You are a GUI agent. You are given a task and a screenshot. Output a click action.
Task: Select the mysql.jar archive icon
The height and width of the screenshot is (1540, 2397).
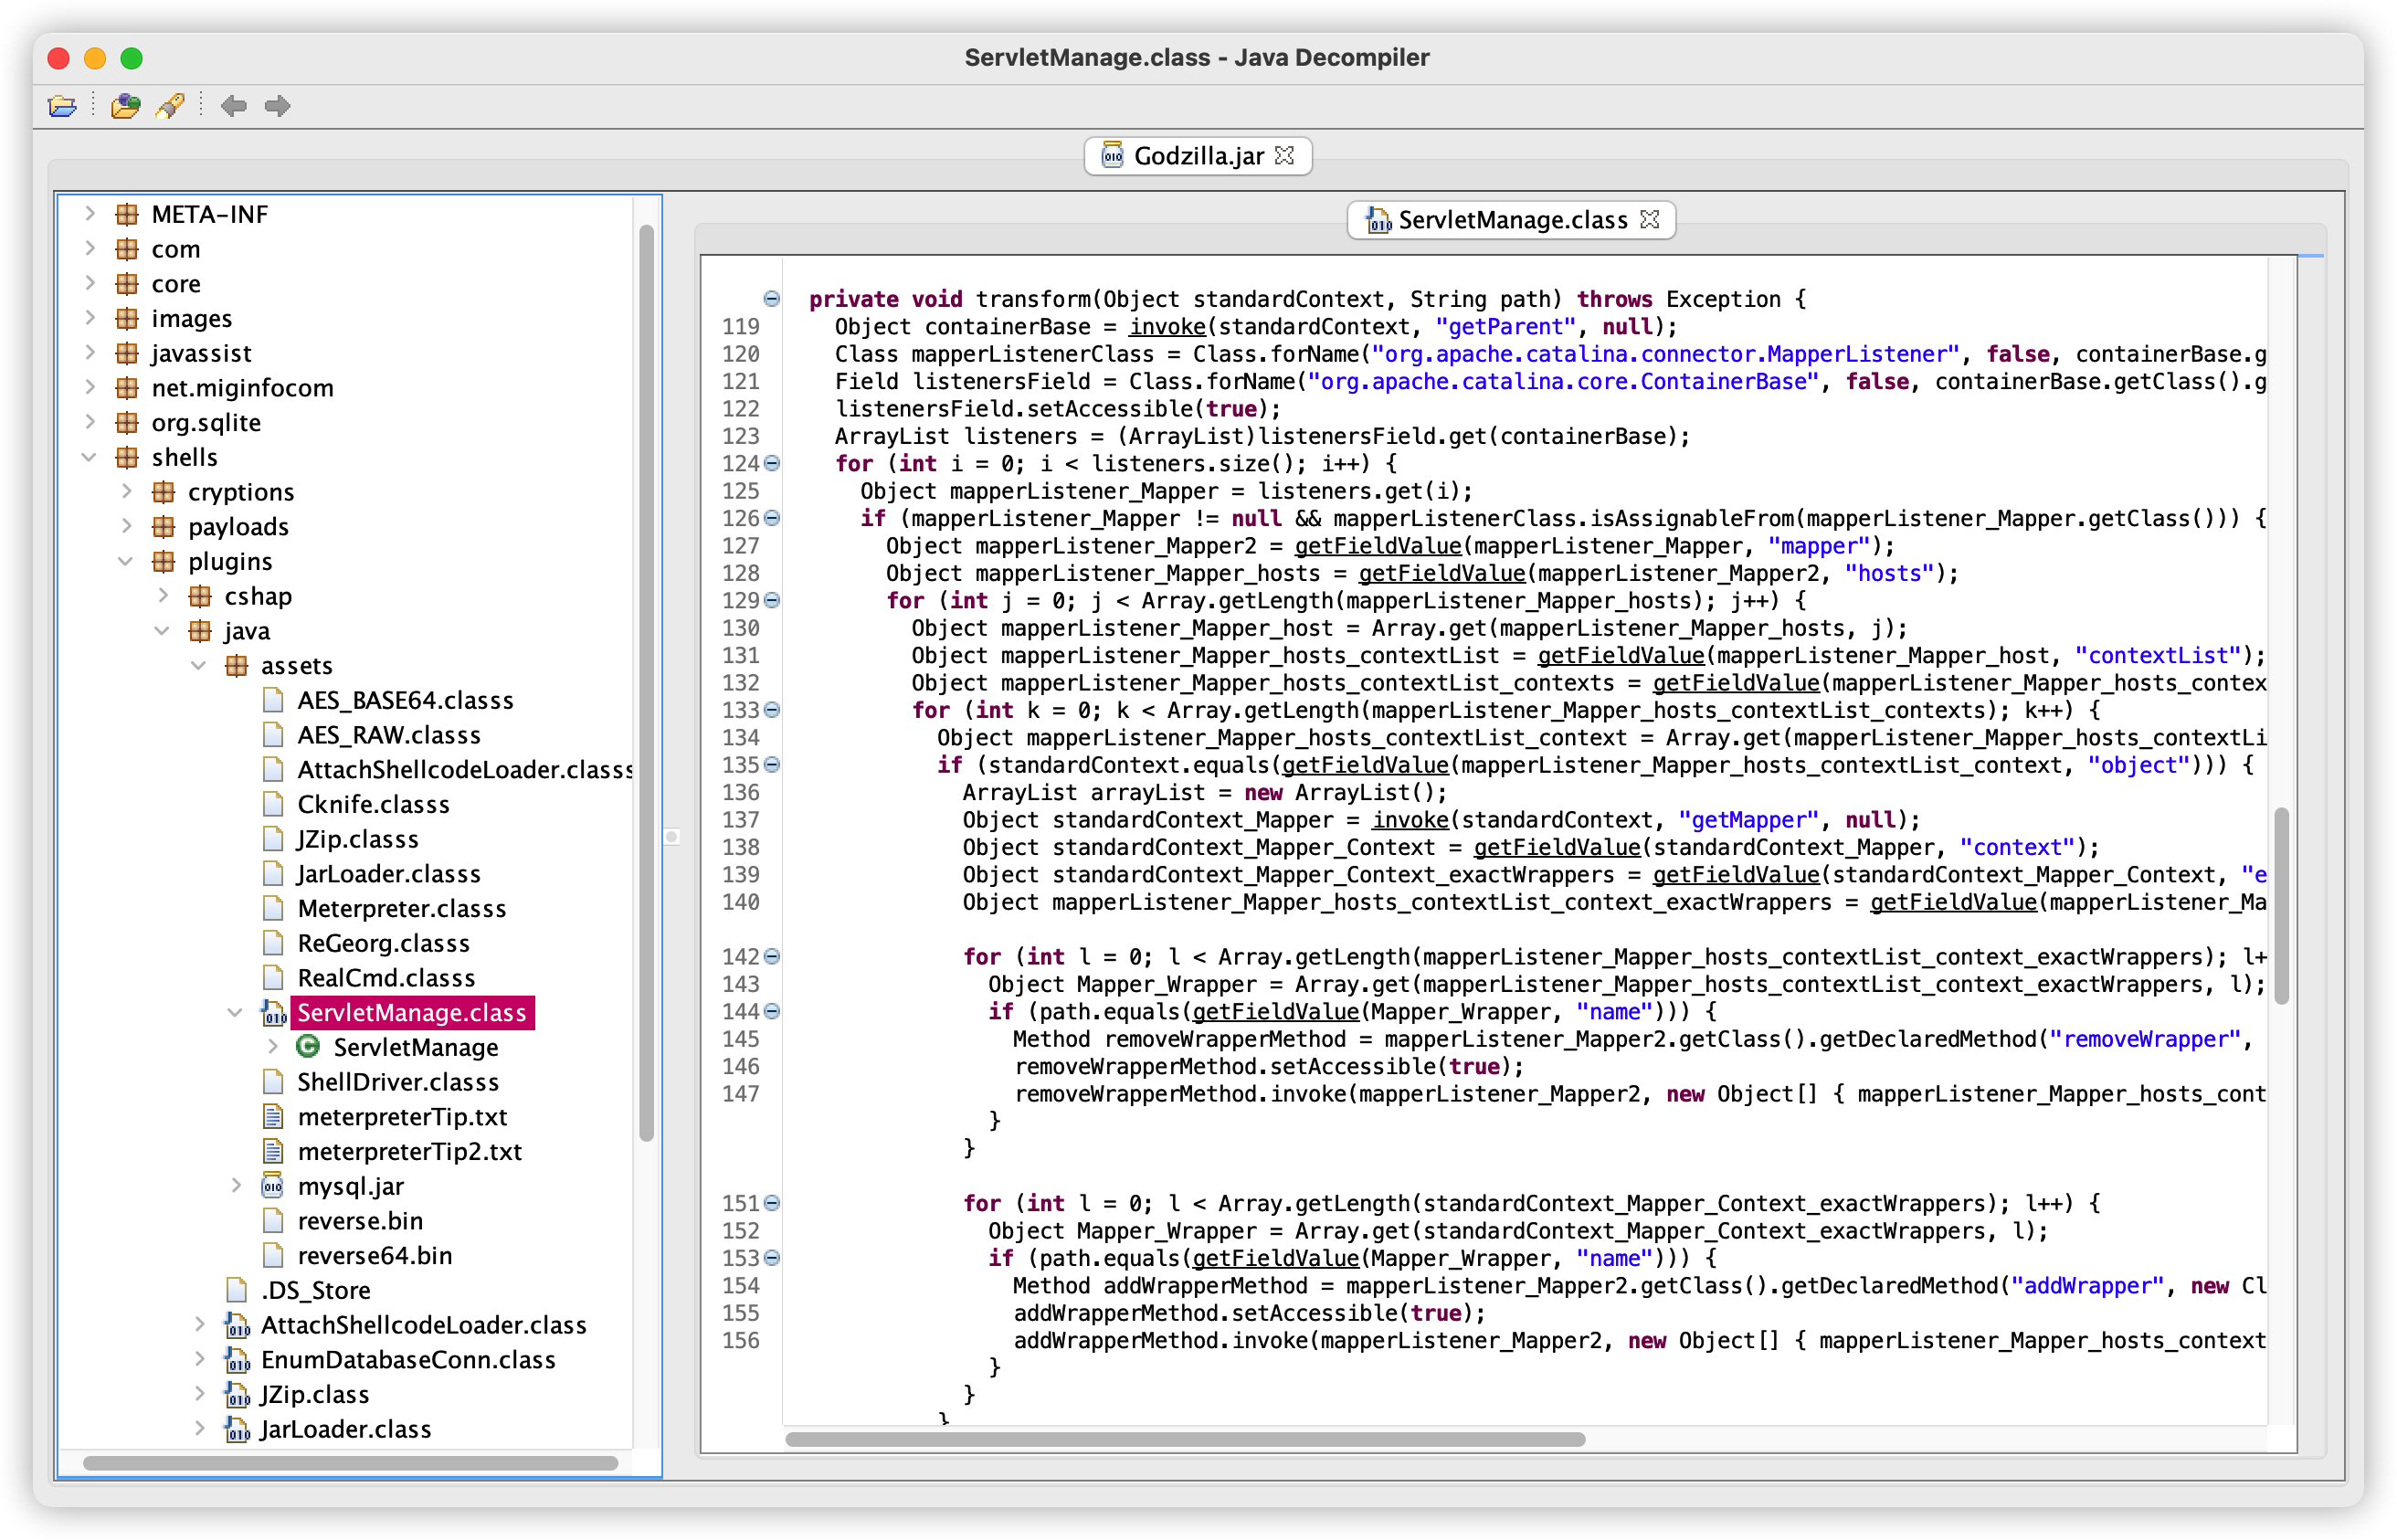point(272,1186)
